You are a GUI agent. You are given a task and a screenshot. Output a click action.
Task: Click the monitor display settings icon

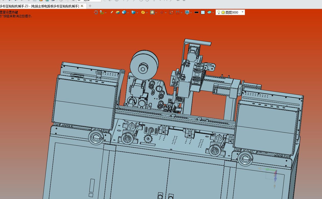pyautogui.click(x=187, y=12)
